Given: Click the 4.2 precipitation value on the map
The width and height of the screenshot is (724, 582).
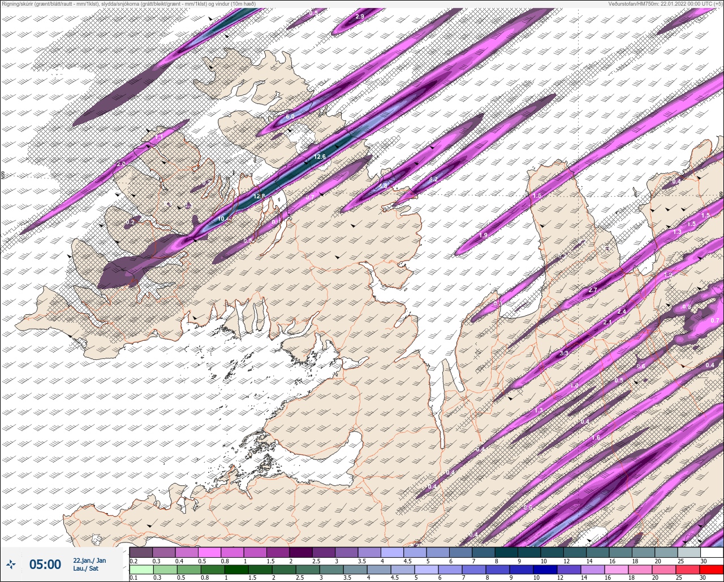Looking at the screenshot, I should (x=434, y=179).
